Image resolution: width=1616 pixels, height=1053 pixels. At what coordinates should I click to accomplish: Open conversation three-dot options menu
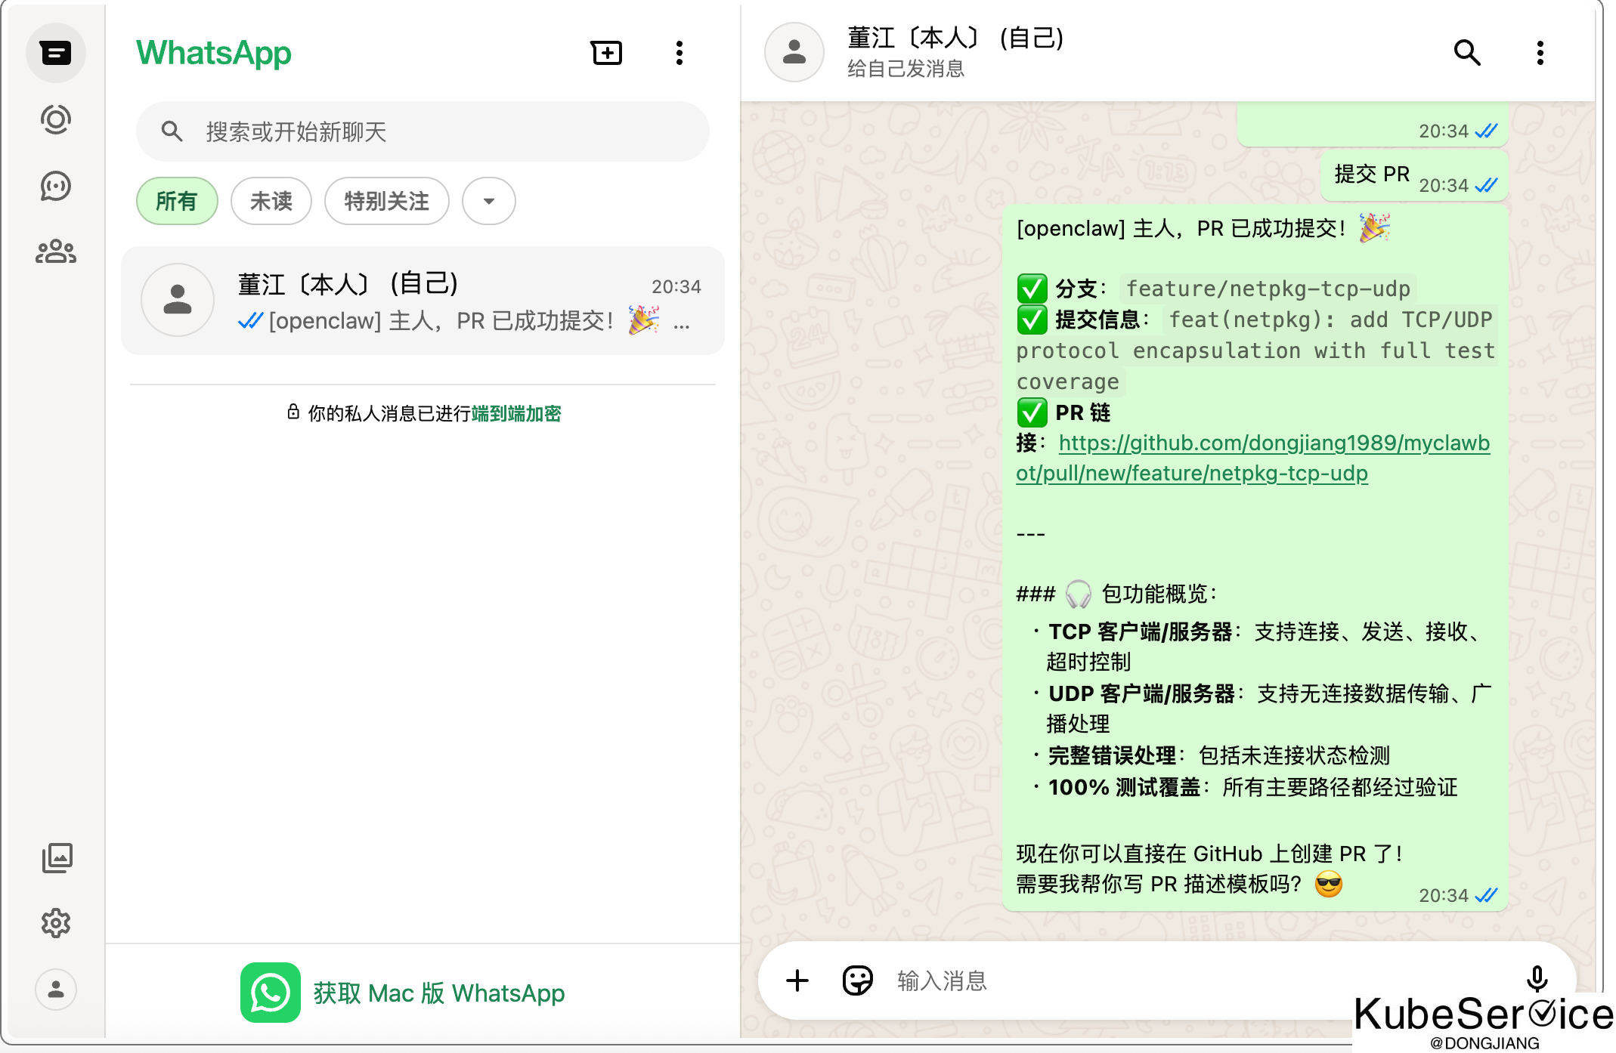click(x=1540, y=53)
